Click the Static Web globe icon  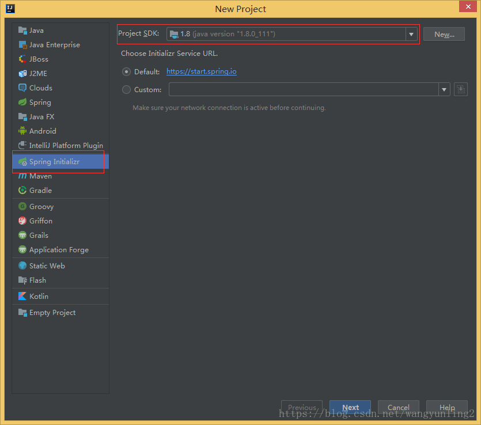22,265
